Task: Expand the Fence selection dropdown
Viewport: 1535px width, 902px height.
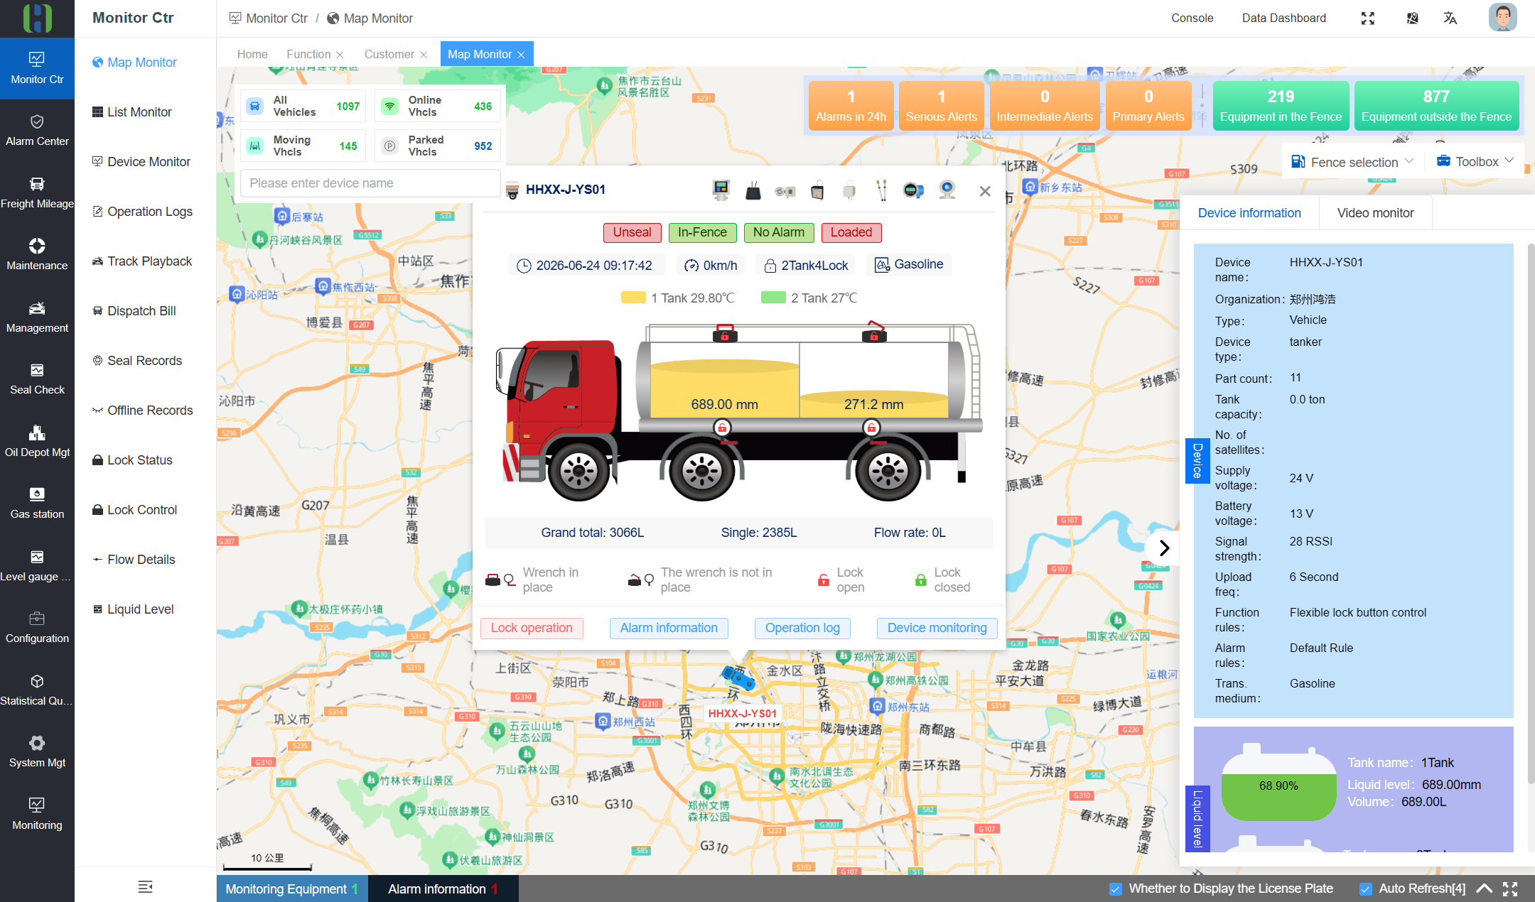Action: [x=1352, y=162]
